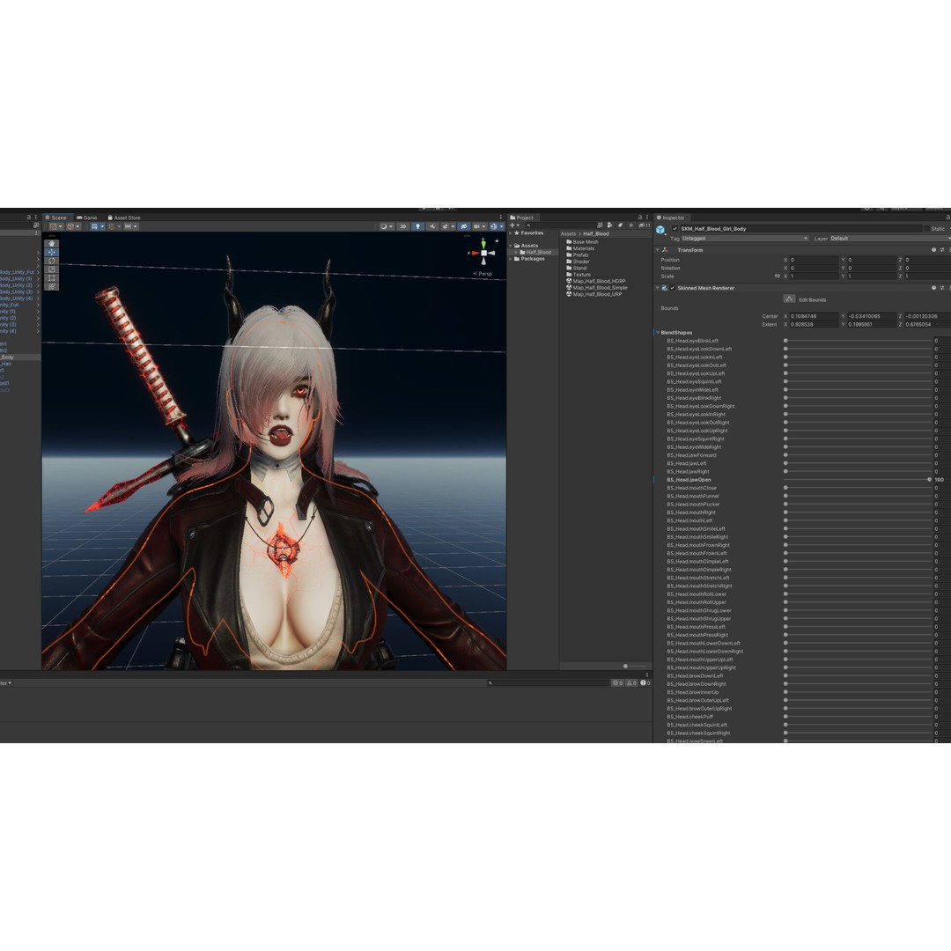
Task: Select the Rect transform tool
Action: pos(52,277)
